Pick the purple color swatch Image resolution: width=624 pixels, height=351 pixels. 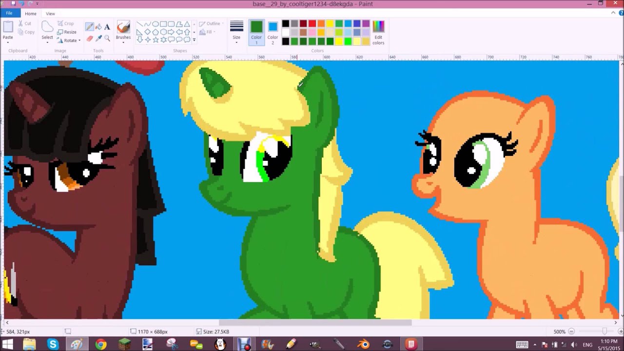click(366, 23)
